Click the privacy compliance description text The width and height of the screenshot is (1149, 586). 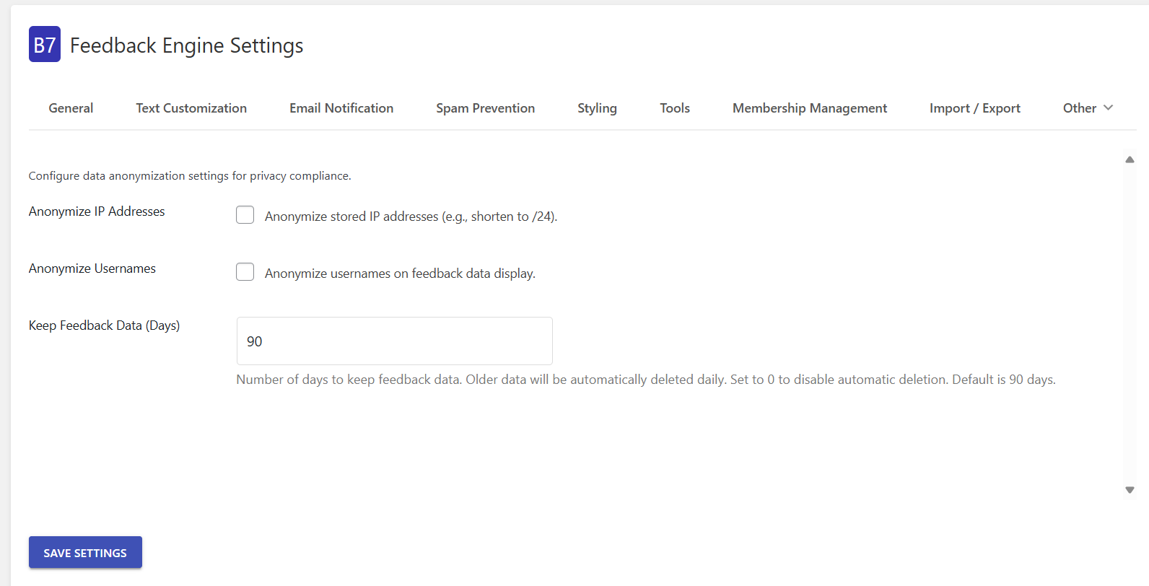190,176
